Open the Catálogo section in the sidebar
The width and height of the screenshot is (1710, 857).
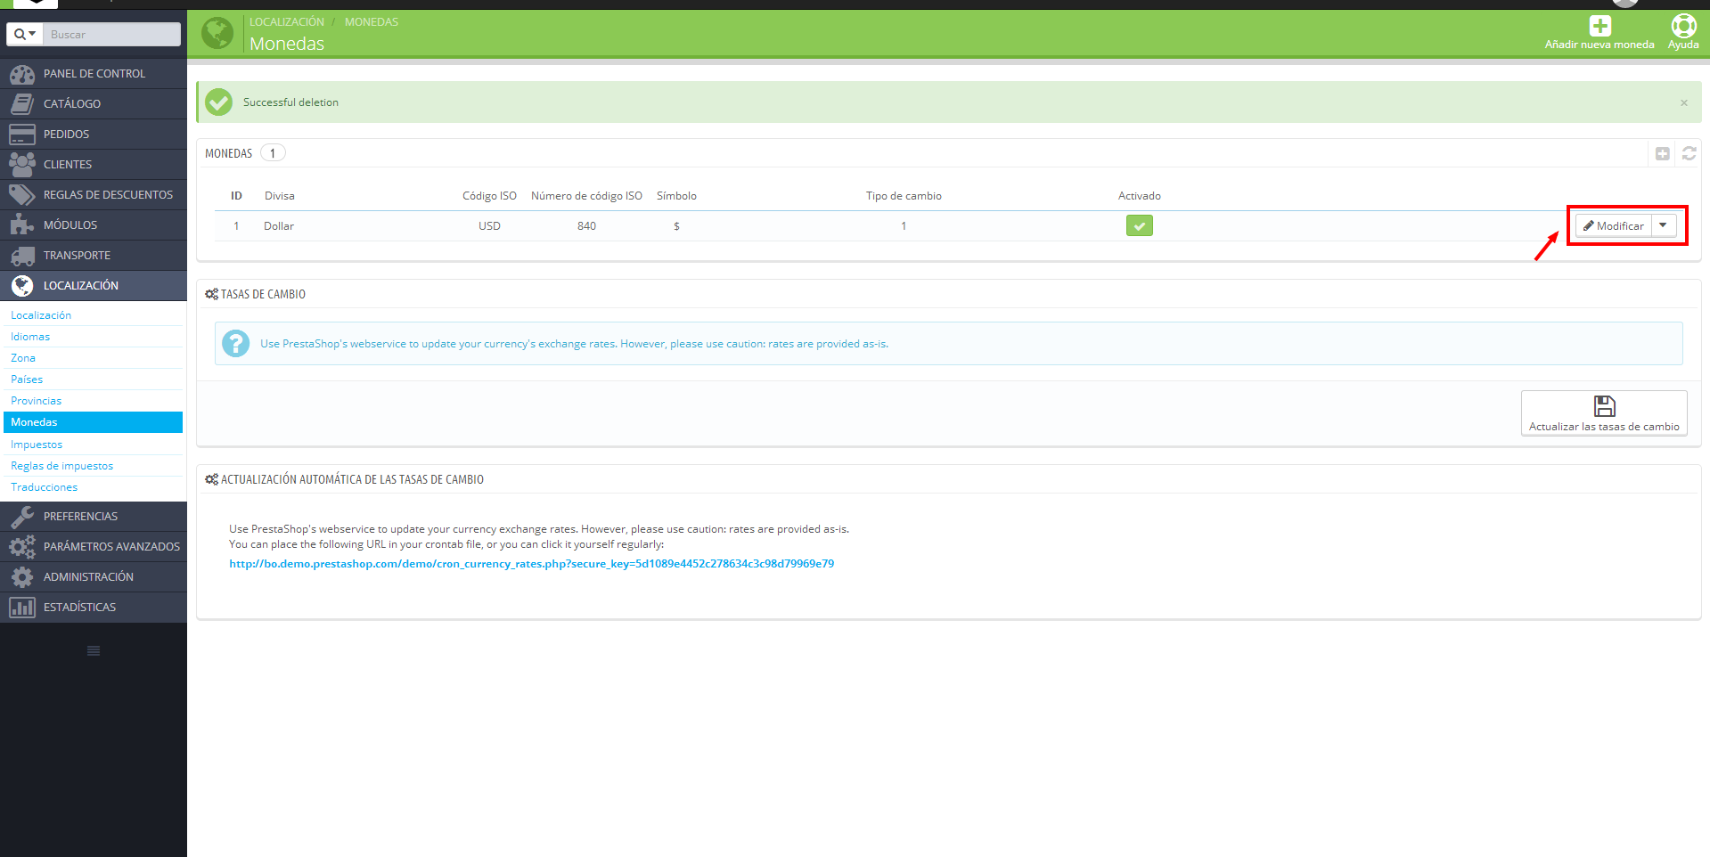point(71,103)
